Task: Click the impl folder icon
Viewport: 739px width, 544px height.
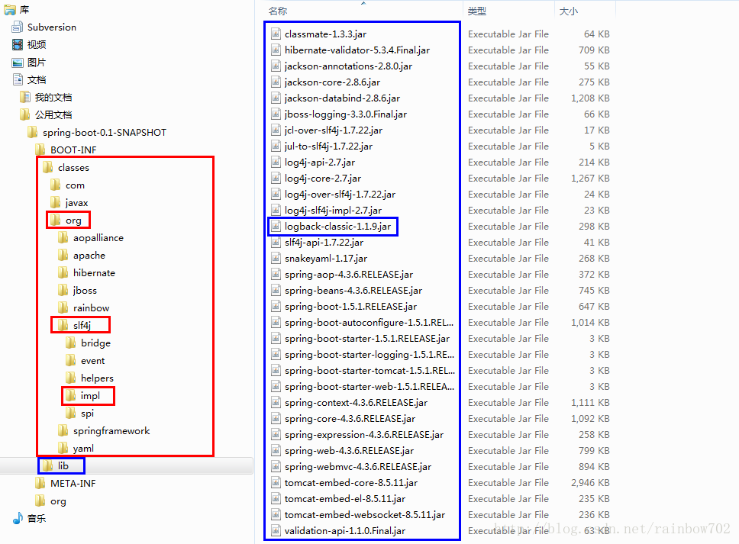Action: (71, 396)
